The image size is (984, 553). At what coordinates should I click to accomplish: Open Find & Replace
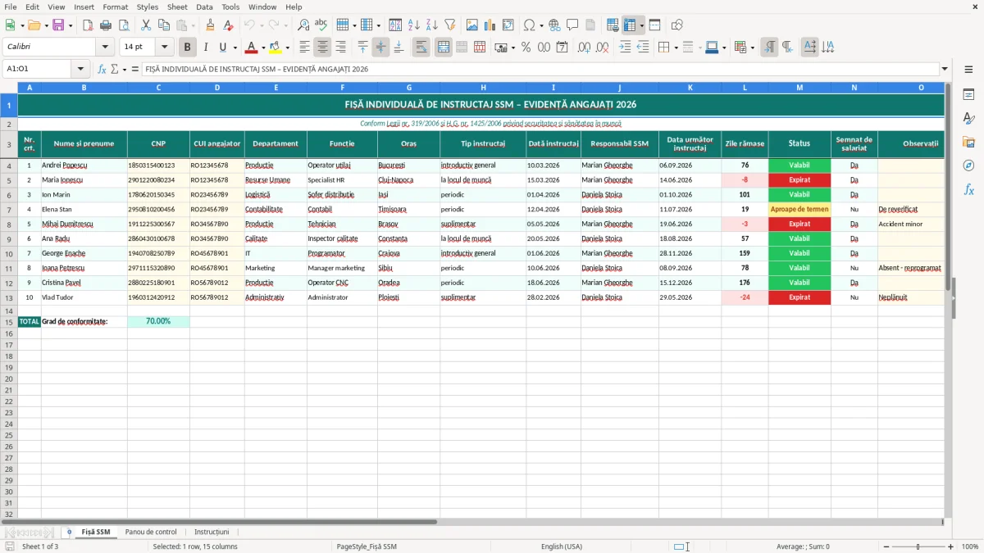pyautogui.click(x=303, y=25)
